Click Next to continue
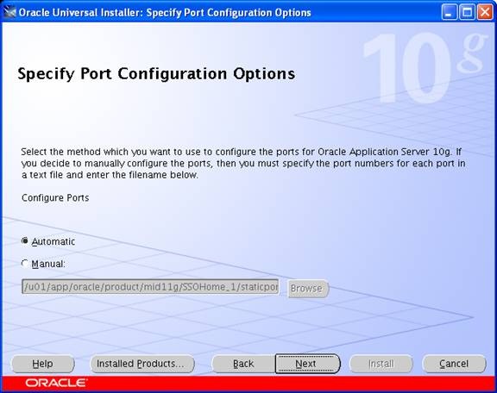This screenshot has width=497, height=393. 307,364
